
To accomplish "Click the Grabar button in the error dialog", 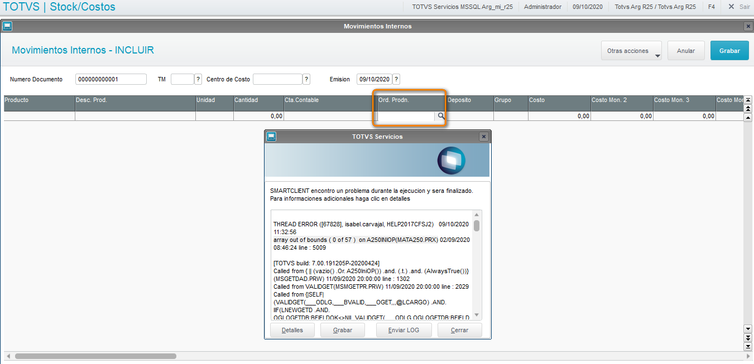I will point(343,330).
